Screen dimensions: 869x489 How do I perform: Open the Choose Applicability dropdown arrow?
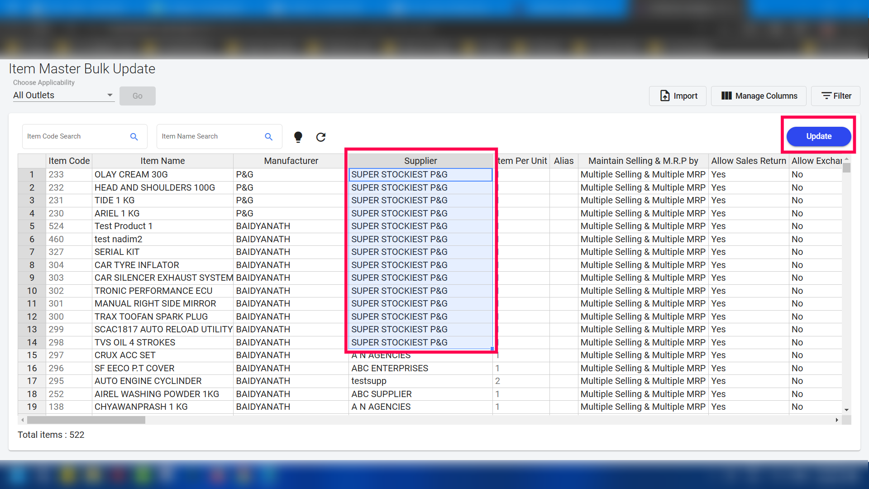(110, 95)
